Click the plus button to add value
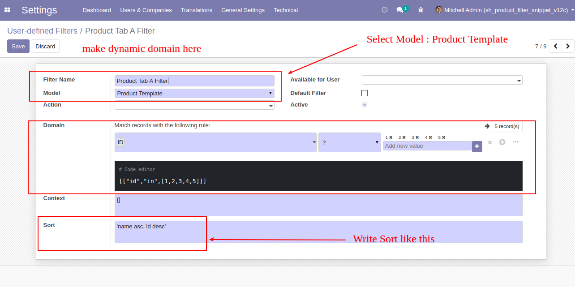575x287 pixels. pyautogui.click(x=477, y=146)
